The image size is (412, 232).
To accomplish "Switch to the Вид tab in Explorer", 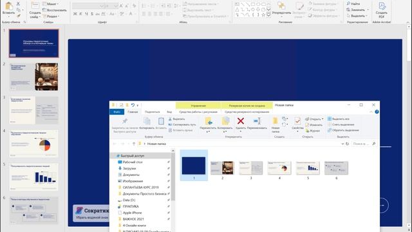I will click(x=169, y=111).
